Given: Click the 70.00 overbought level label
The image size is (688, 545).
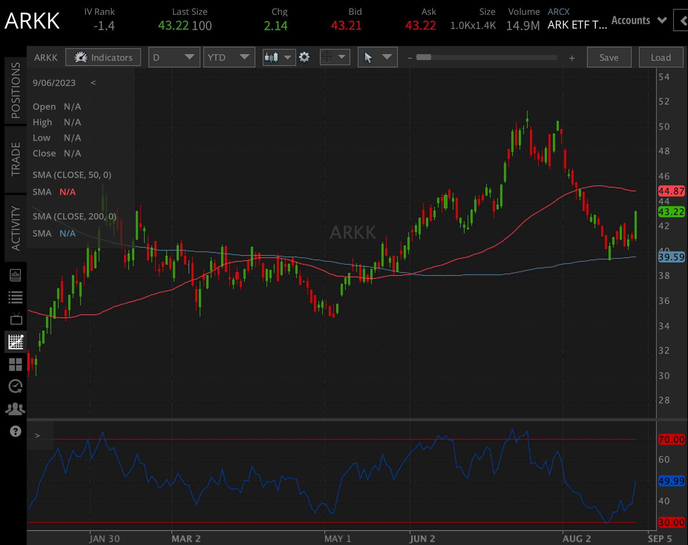Looking at the screenshot, I should pos(671,439).
